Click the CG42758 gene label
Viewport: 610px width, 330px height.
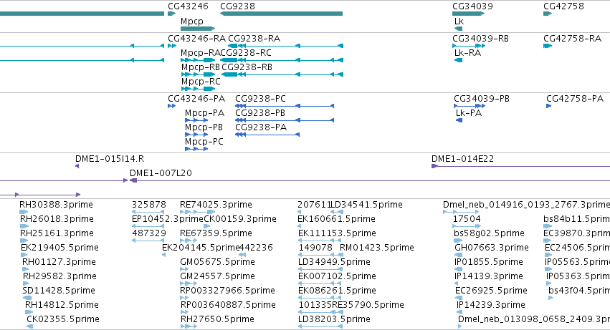point(563,6)
